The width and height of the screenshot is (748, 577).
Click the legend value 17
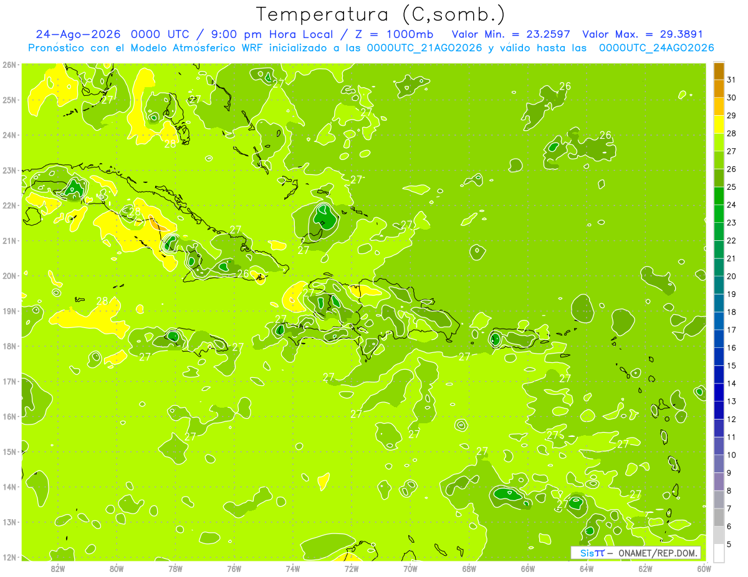point(732,330)
